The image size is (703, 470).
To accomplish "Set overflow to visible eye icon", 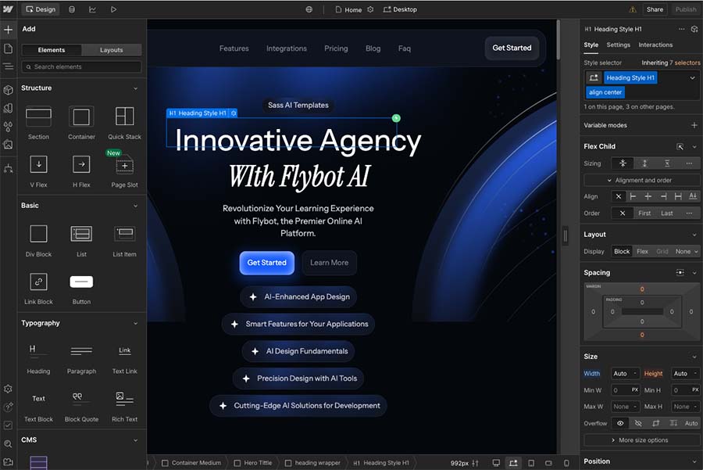I will point(620,423).
